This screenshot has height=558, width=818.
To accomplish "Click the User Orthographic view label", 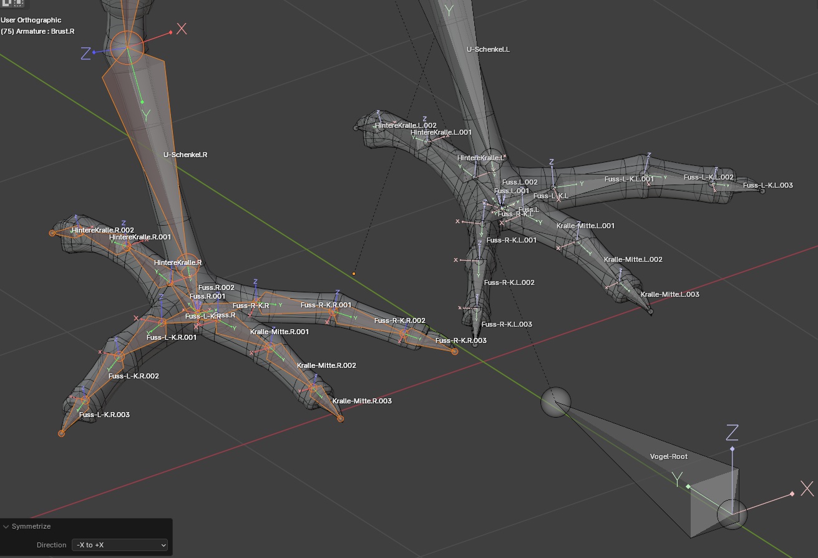I will click(31, 20).
